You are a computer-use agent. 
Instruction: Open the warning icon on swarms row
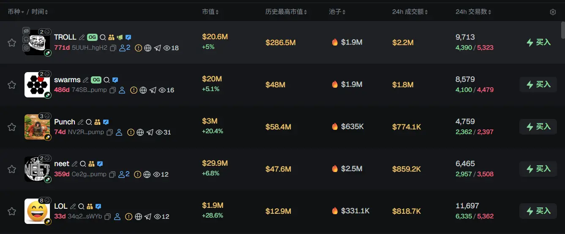pos(134,90)
